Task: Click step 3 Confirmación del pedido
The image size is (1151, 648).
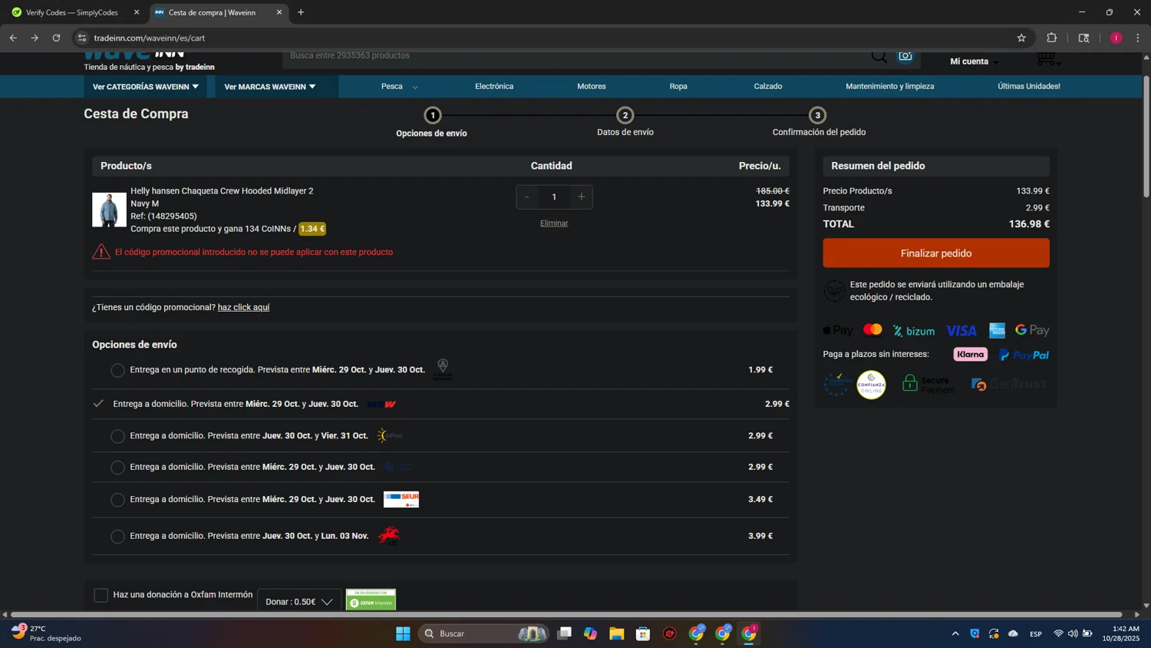Action: coord(819,122)
